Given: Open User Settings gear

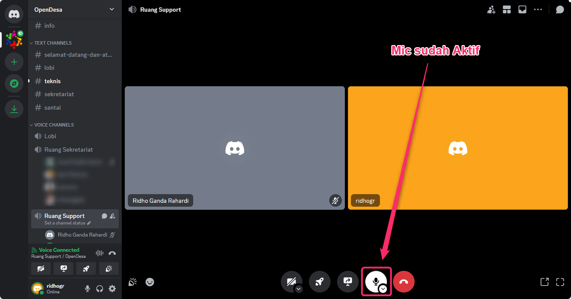Looking at the screenshot, I should pyautogui.click(x=112, y=289).
